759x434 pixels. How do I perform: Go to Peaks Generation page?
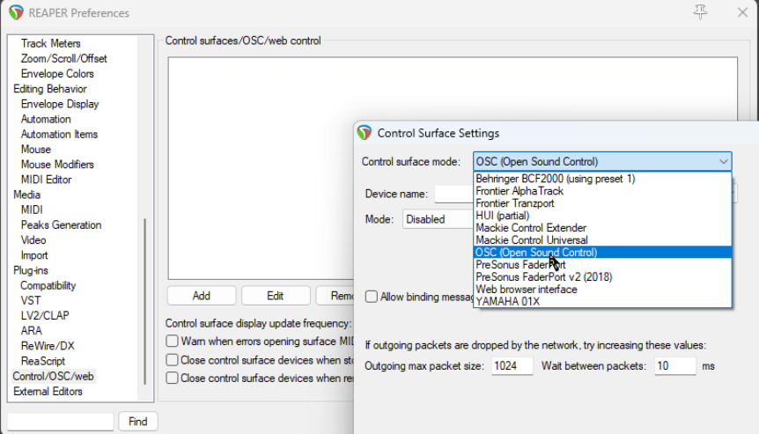click(61, 225)
